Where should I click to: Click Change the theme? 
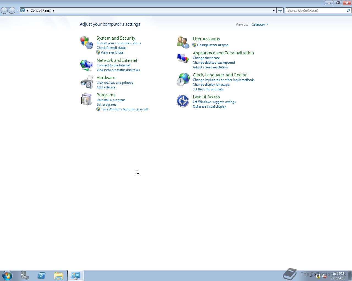click(x=206, y=58)
